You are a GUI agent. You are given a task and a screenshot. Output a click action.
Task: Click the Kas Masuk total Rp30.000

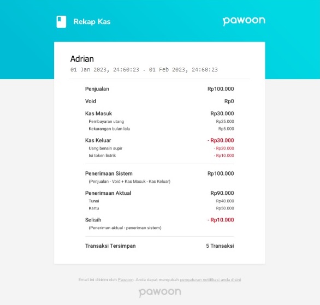(x=222, y=113)
